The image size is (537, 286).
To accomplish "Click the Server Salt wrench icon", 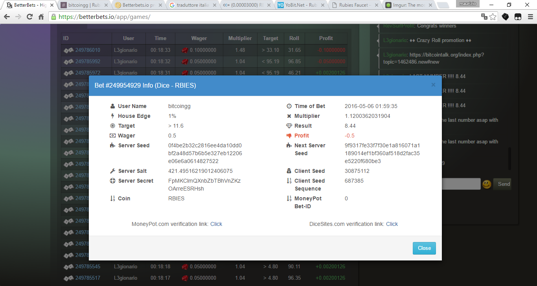I will tap(113, 171).
